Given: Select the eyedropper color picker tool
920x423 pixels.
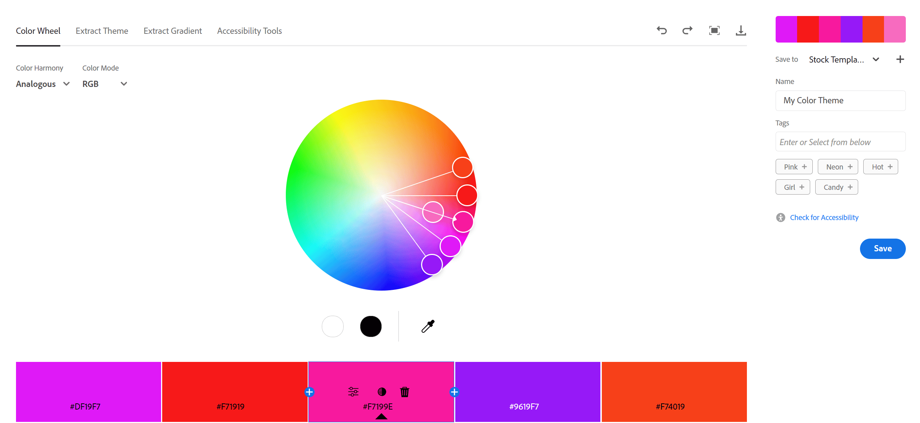Looking at the screenshot, I should 428,326.
